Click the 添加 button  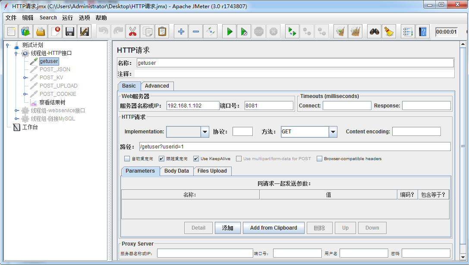click(227, 228)
